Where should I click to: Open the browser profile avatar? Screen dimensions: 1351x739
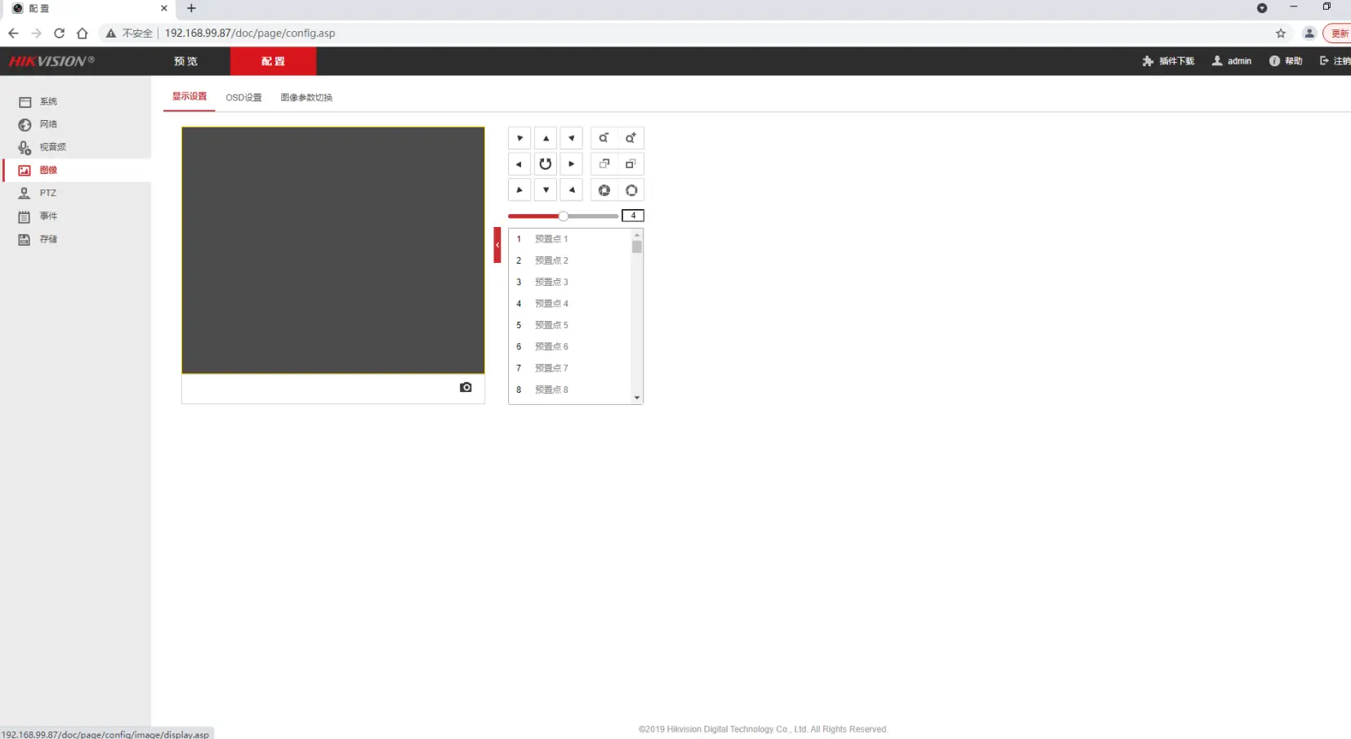pos(1309,33)
